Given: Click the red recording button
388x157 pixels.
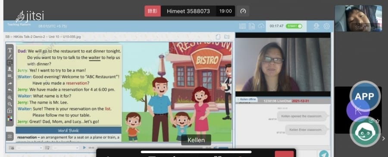Looking at the screenshot, I should click(x=153, y=11).
